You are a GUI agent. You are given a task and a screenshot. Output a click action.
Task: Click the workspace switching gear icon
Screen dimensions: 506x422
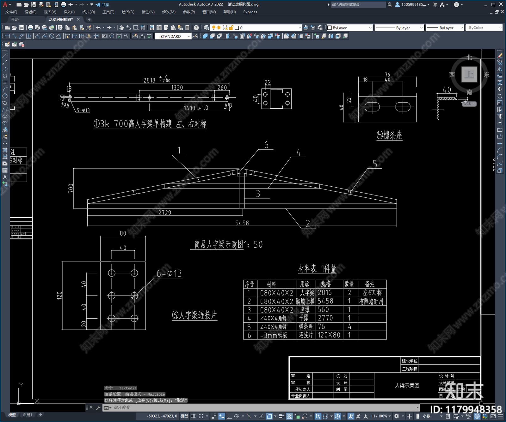pos(397,416)
